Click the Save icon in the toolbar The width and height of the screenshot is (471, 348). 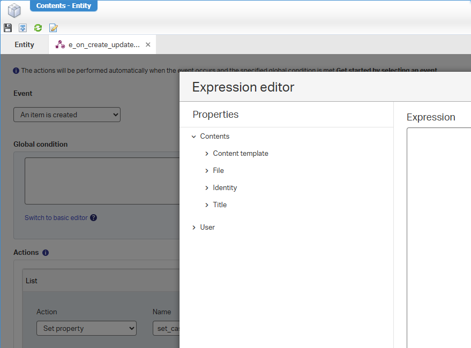[x=8, y=28]
